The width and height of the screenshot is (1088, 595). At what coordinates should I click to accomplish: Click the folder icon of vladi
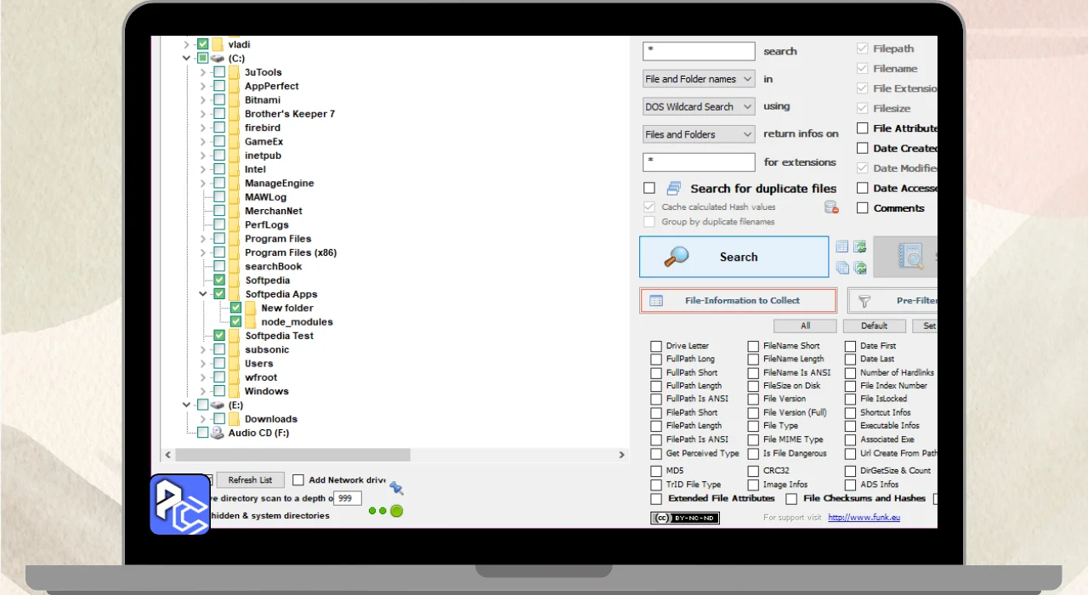click(218, 44)
